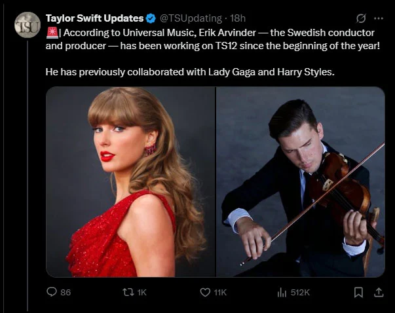The width and height of the screenshot is (395, 313).
Task: Bookmark this tweet
Action: click(358, 292)
